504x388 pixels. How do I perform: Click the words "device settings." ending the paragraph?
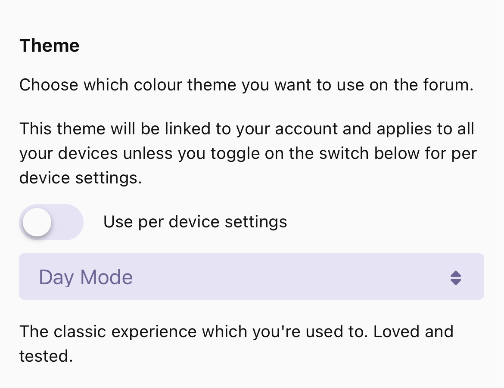click(x=81, y=178)
